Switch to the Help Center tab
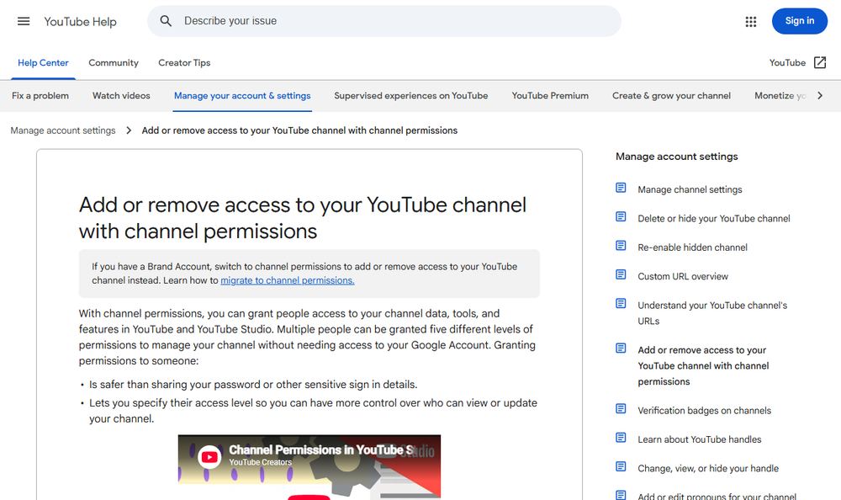Viewport: 841px width, 500px height. 43,63
